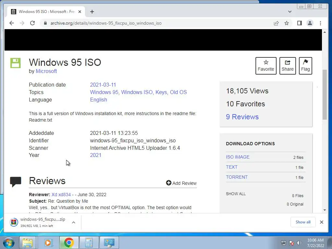The height and width of the screenshot is (249, 332).
Task: Expand the download item options chevron
Action: (74, 222)
